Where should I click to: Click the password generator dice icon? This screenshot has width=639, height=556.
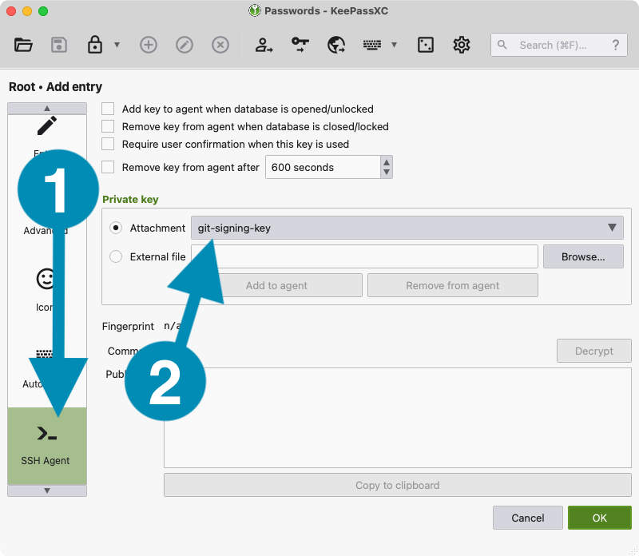point(426,45)
